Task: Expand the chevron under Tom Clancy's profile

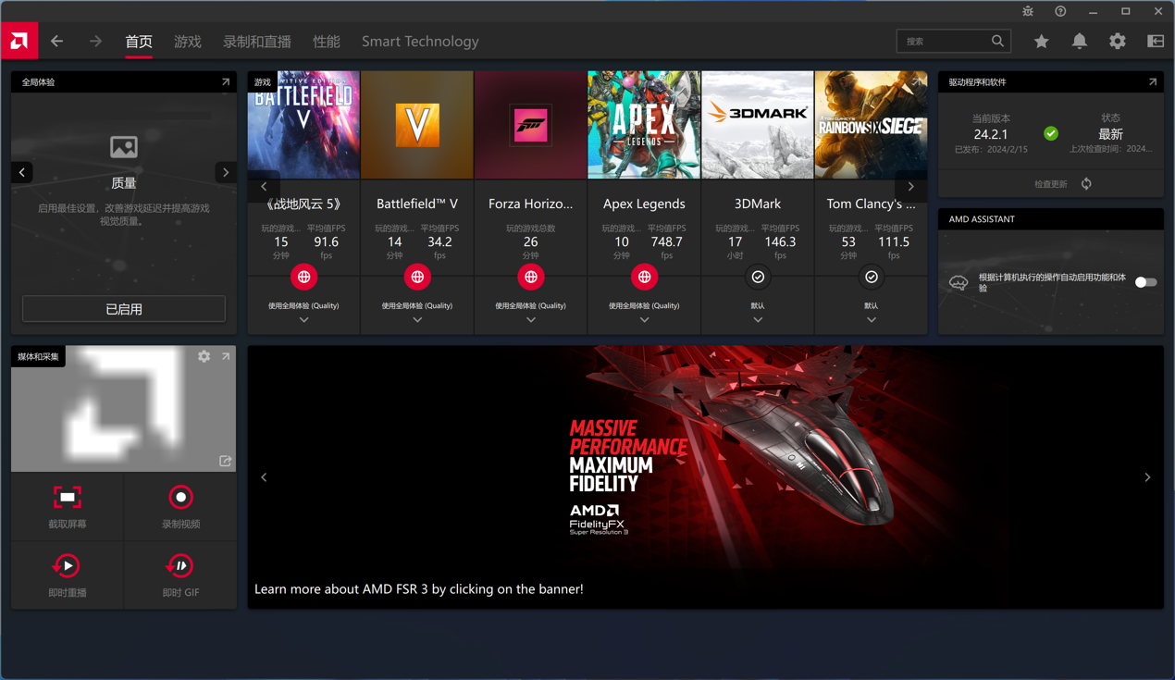Action: 872,320
